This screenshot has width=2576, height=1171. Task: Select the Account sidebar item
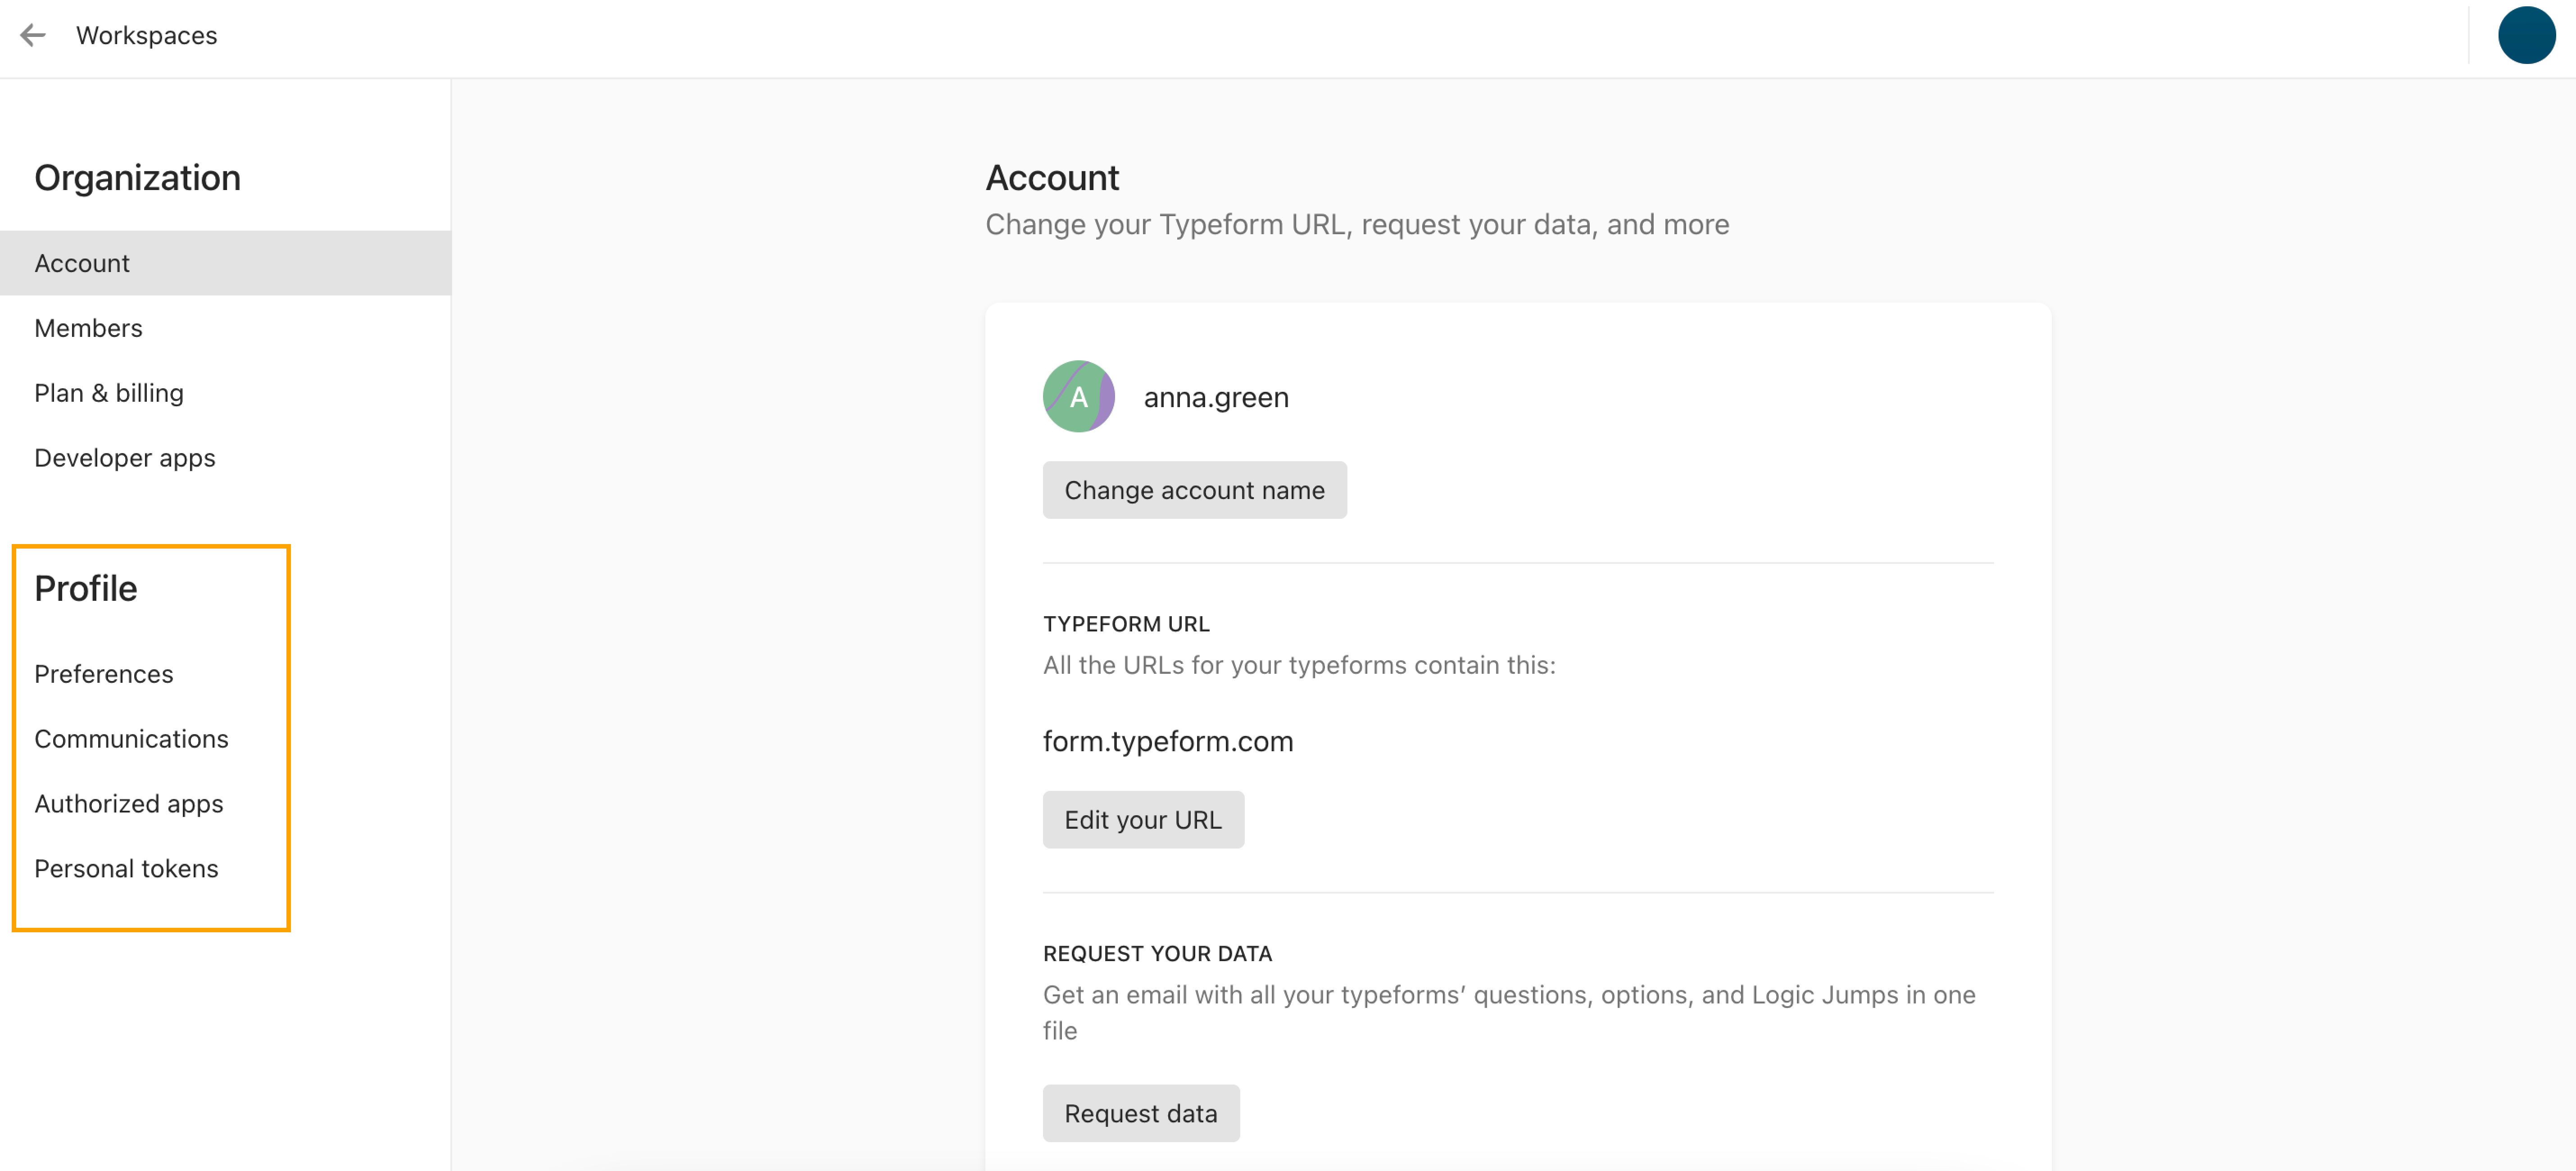pos(225,263)
